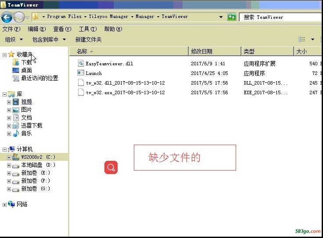Select 本地磁盘 (D:) drive icon
The width and height of the screenshot is (323, 238).
[16, 166]
